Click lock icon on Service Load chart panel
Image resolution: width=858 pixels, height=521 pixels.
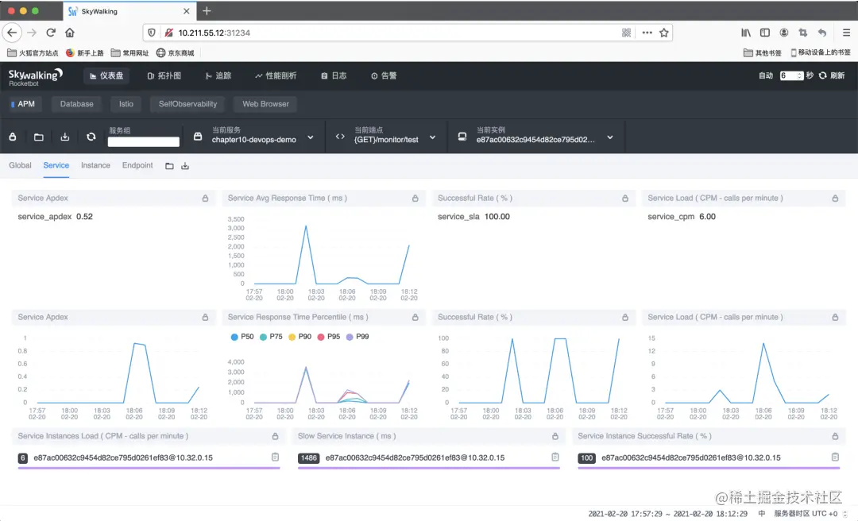click(835, 317)
